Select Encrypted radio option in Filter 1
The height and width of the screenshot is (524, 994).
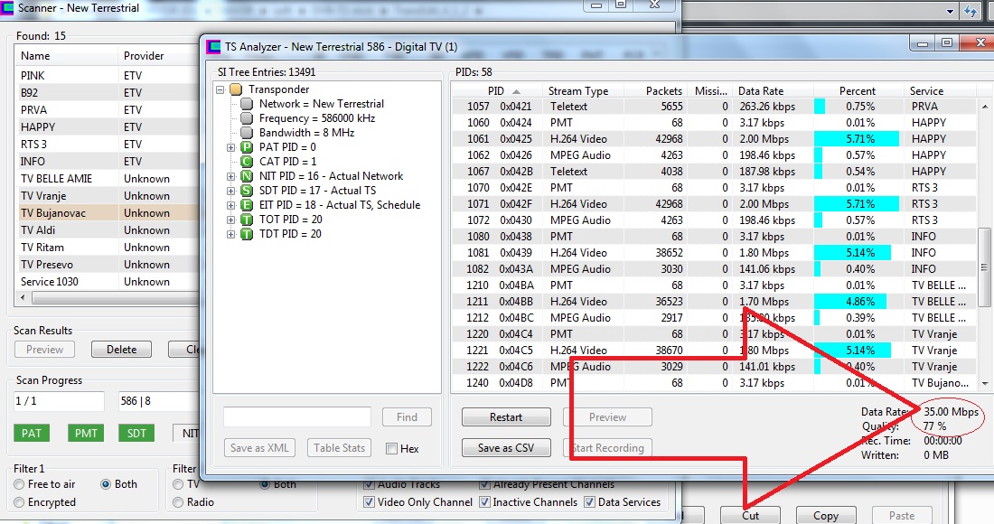coord(19,502)
